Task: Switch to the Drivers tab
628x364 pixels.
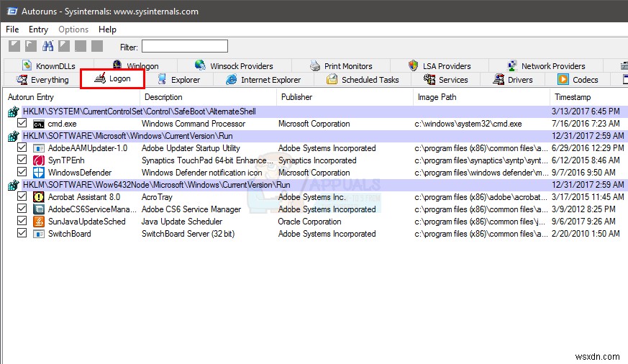Action: tap(513, 80)
